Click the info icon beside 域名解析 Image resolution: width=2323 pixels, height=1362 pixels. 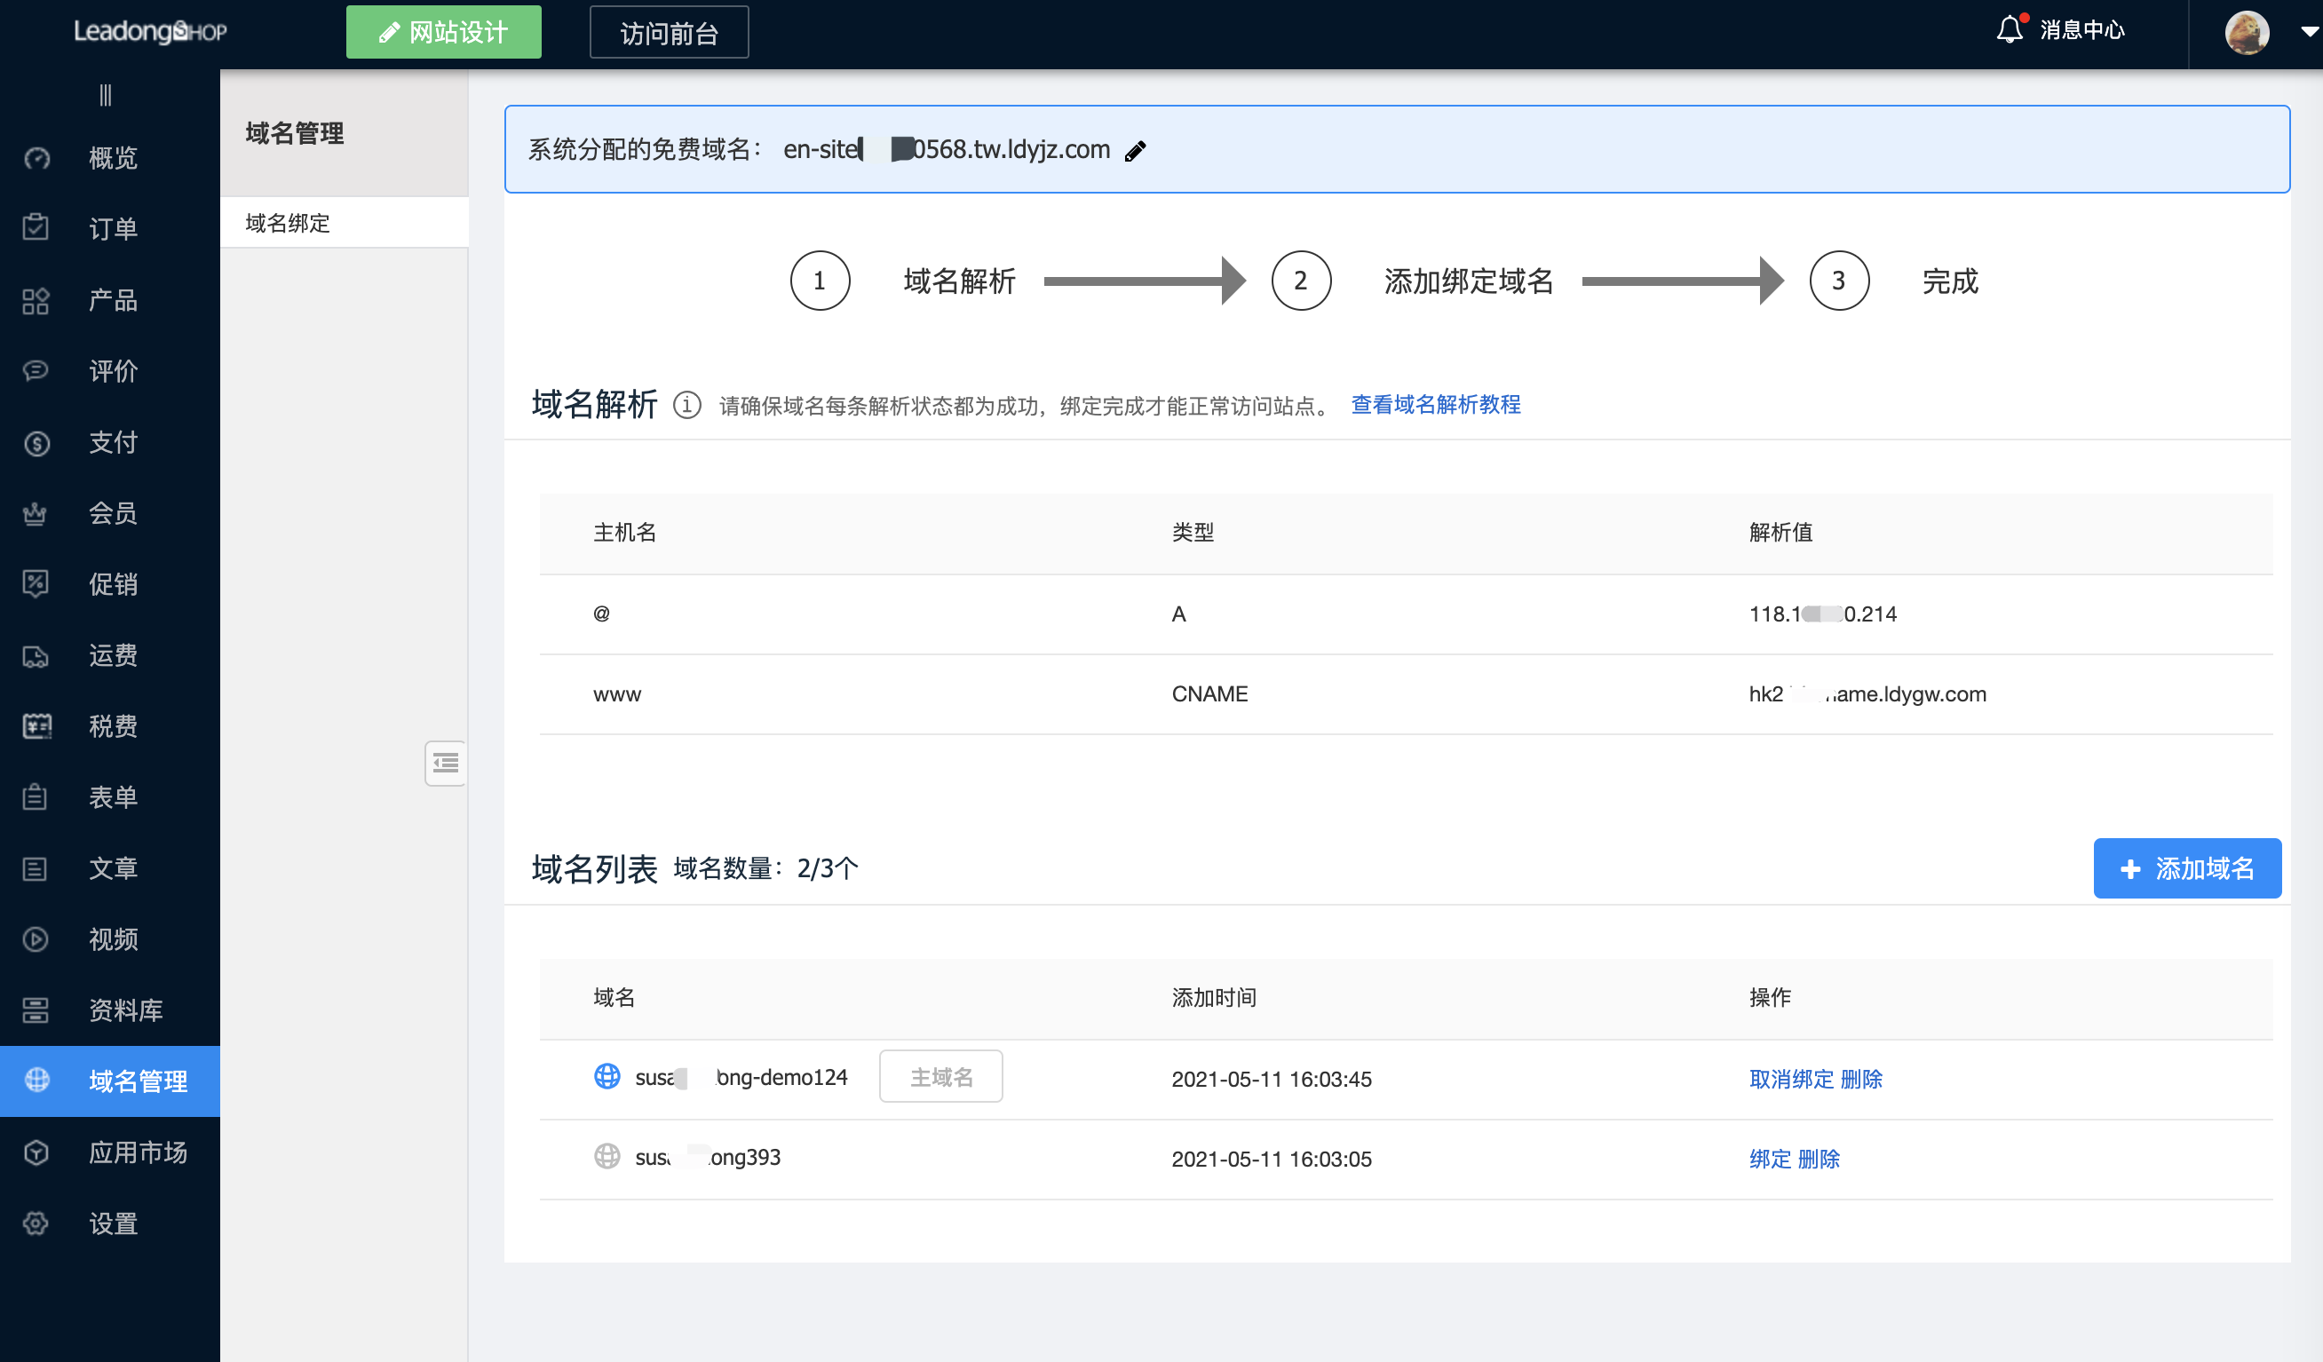click(686, 406)
